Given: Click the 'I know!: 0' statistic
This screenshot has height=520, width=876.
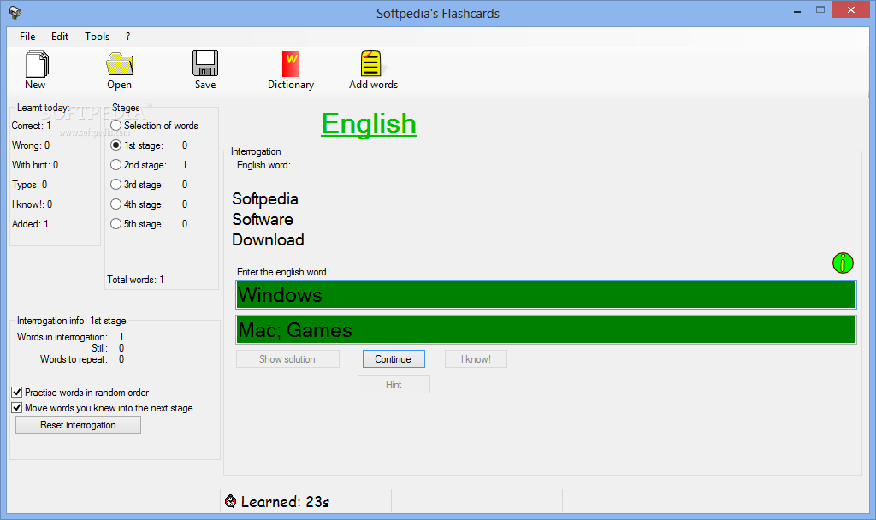Looking at the screenshot, I should [x=32, y=204].
